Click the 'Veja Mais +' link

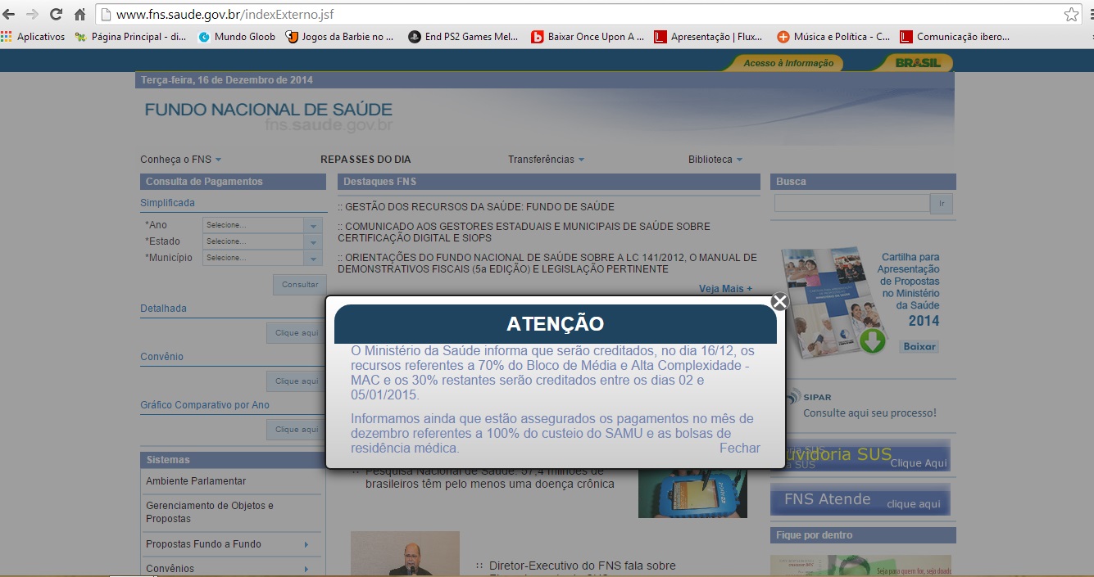pos(725,289)
